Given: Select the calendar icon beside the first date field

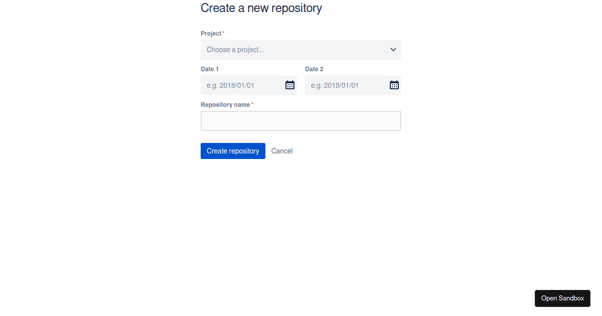Looking at the screenshot, I should tap(290, 85).
